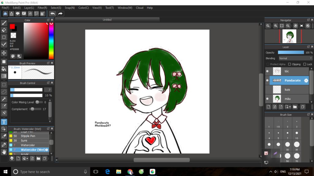This screenshot has height=176, width=314.
Task: Undock the Layer panel
Action: point(308,47)
